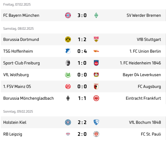Click the 1. FC Union Berlin logo
The width and height of the screenshot is (166, 142).
click(96, 51)
